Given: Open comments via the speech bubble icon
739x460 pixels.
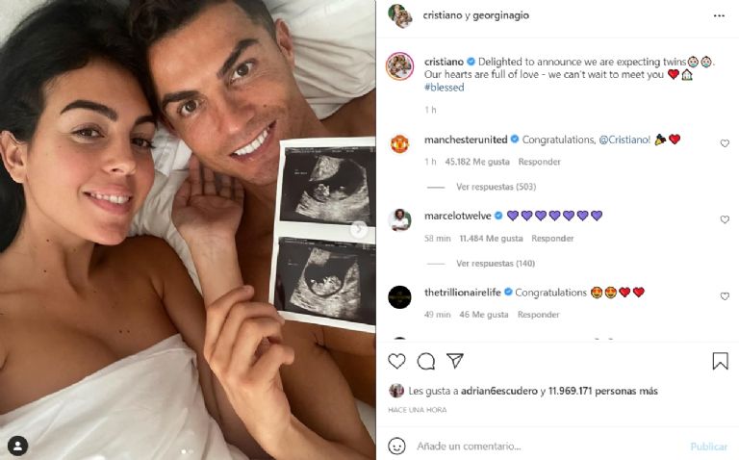Looking at the screenshot, I should click(x=425, y=362).
